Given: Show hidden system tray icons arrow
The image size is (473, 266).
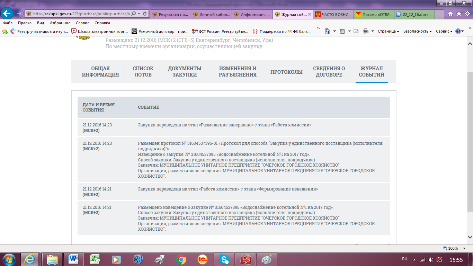Looking at the screenshot, I should [414, 259].
